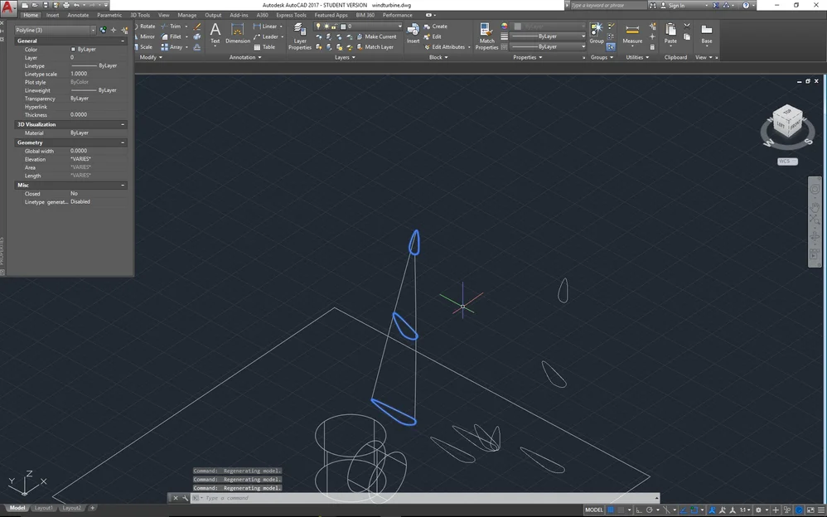Open Layer Properties manager
Image resolution: width=827 pixels, height=517 pixels.
tap(300, 37)
